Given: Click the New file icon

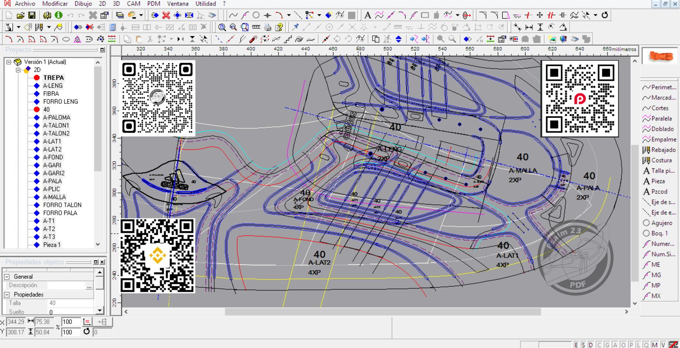Looking at the screenshot, I should [9, 15].
